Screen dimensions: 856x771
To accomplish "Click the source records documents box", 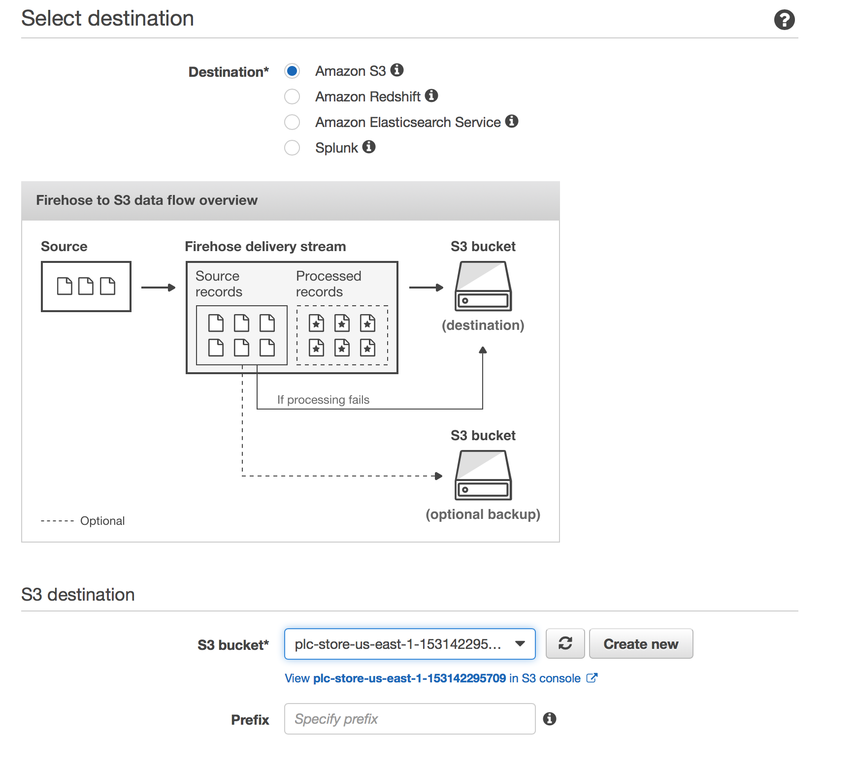I will tap(241, 335).
